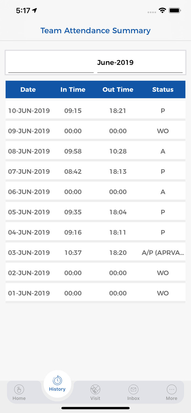
Task: Tap the Team Attendance Summary title
Action: [x=95, y=31]
